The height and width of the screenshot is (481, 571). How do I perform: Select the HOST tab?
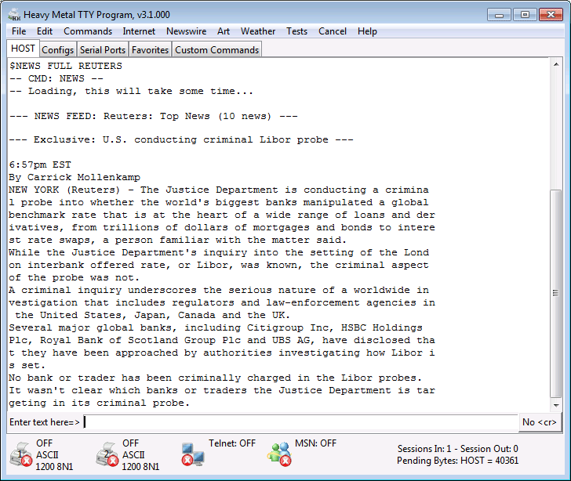(23, 49)
